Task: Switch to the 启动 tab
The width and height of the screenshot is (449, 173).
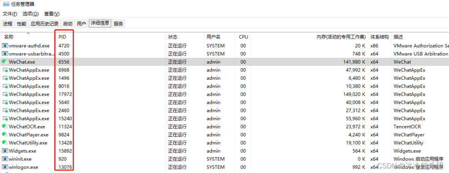Action: click(x=68, y=23)
